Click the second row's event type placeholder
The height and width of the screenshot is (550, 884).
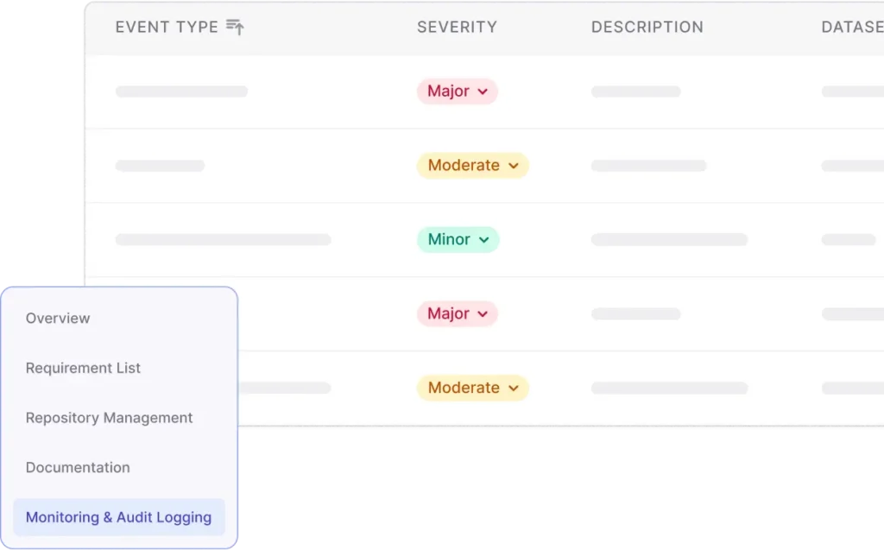[160, 166]
